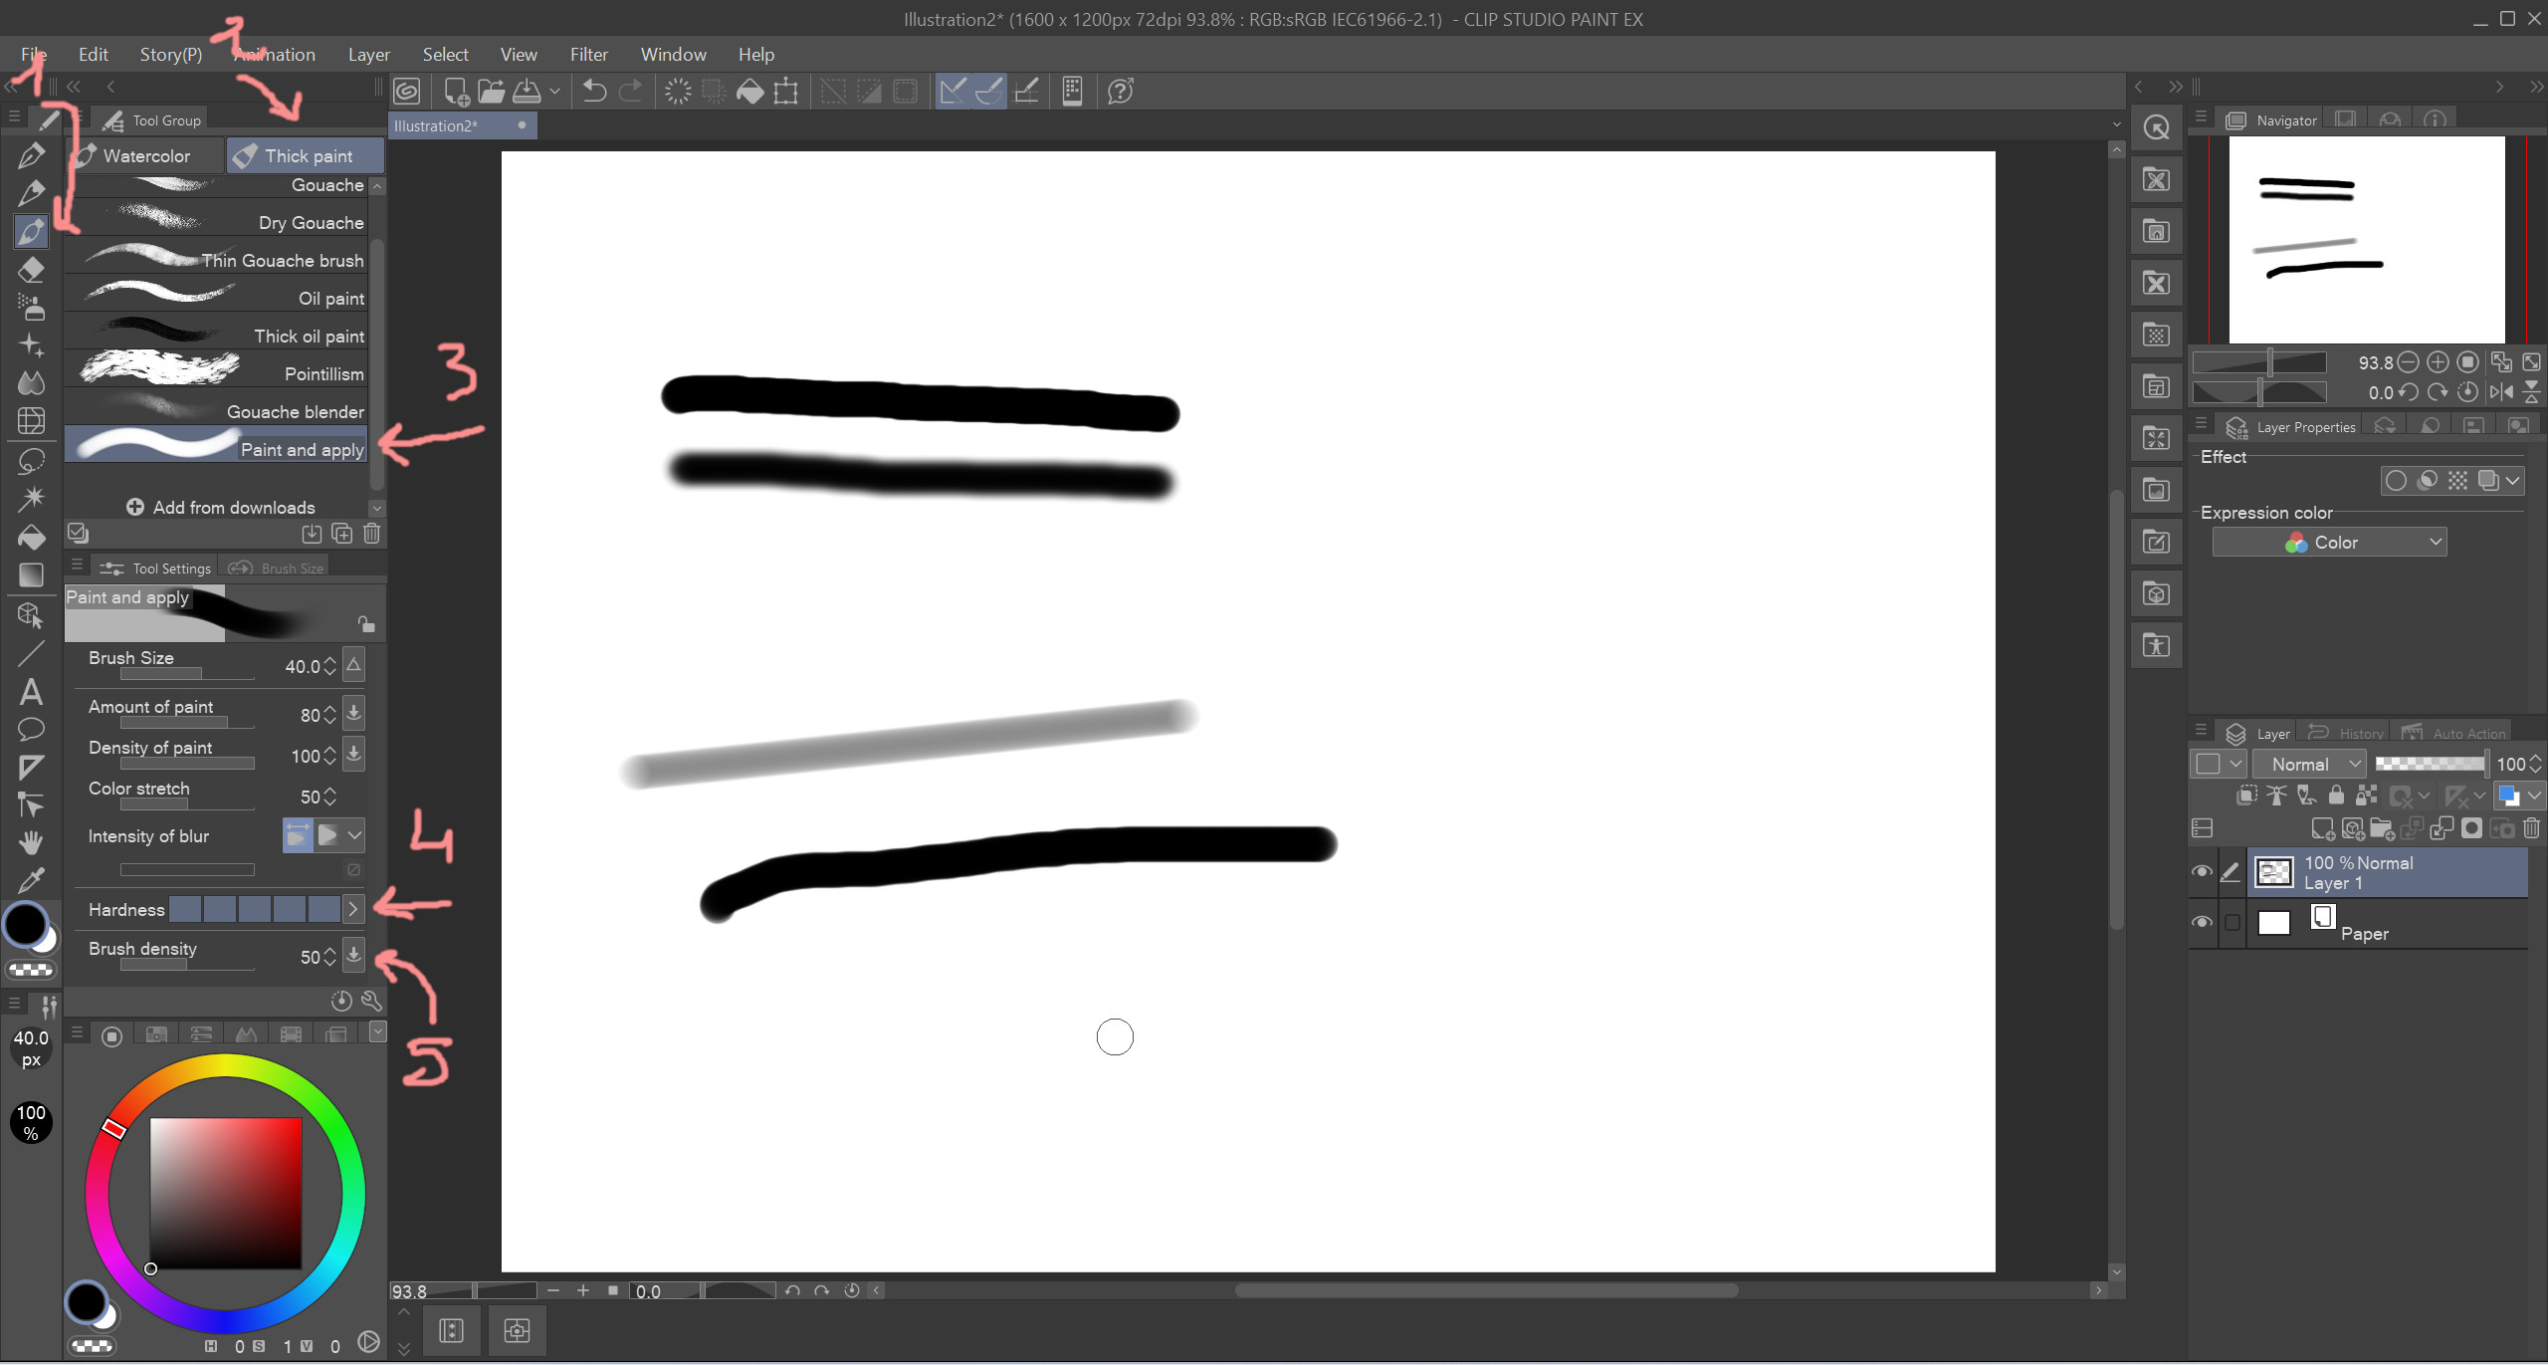
Task: Click the Undo arrow icon
Action: click(594, 92)
